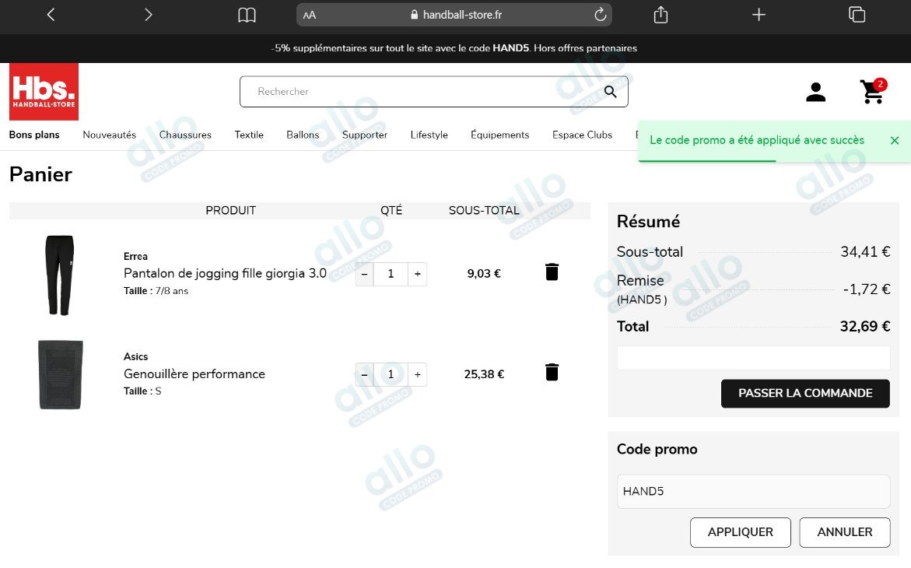Open Genouillère performance product link
The image size is (911, 568).
pyautogui.click(x=194, y=373)
